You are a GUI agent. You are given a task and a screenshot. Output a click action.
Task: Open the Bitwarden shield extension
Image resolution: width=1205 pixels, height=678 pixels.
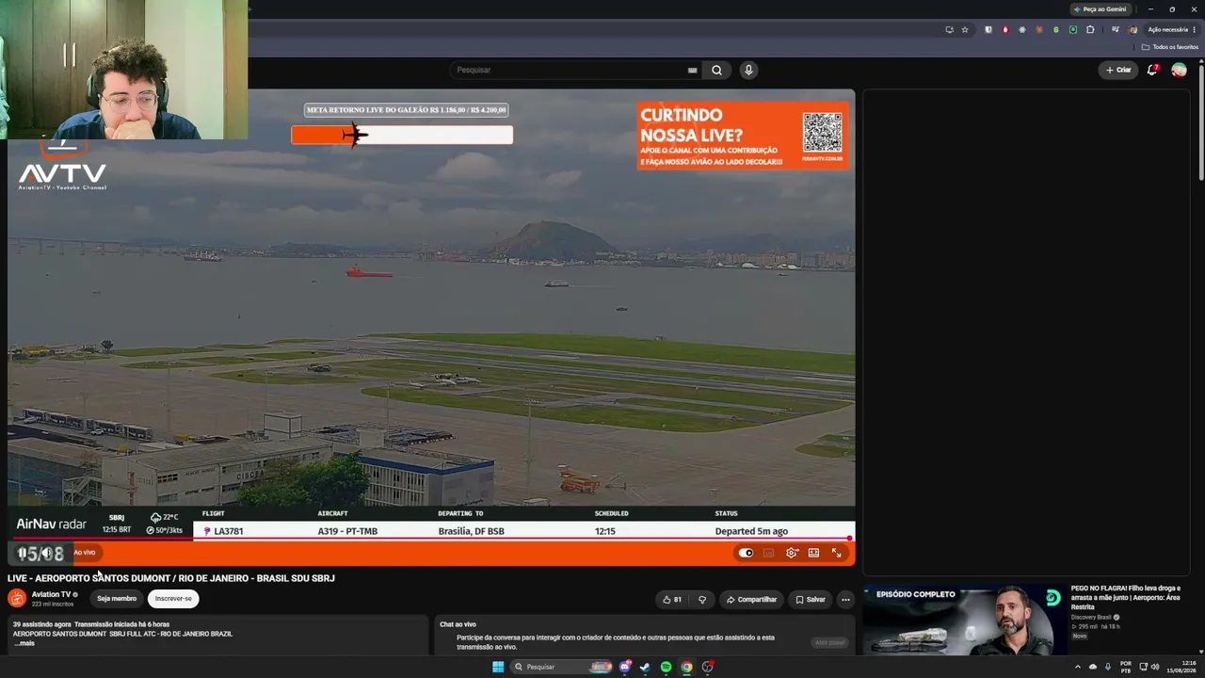(x=988, y=29)
